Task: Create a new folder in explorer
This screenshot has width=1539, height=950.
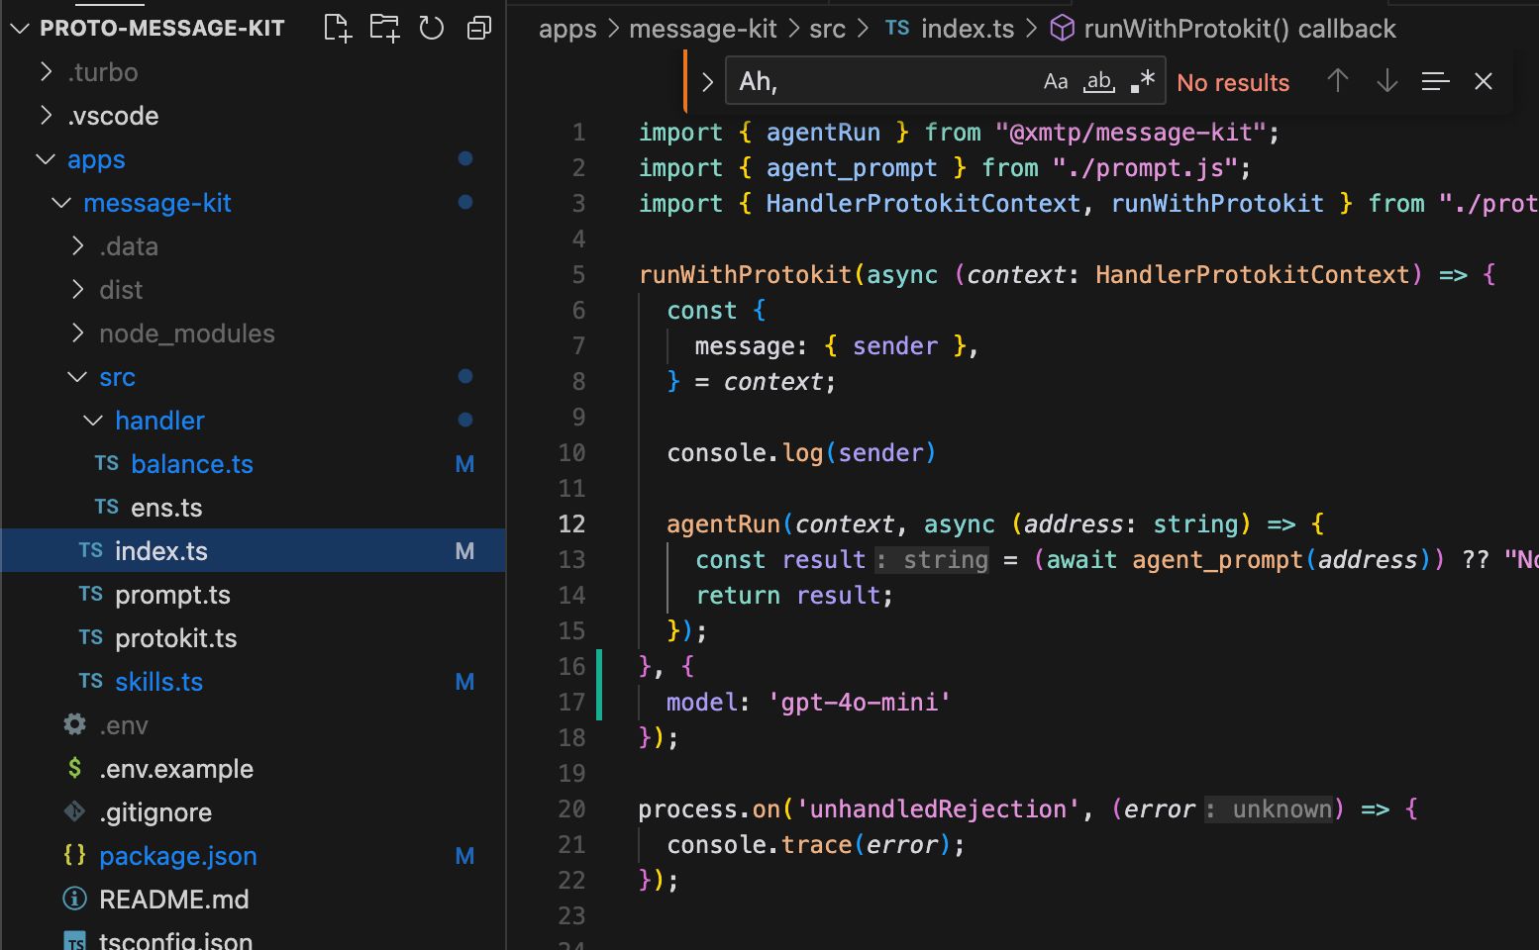Action: pos(384,28)
